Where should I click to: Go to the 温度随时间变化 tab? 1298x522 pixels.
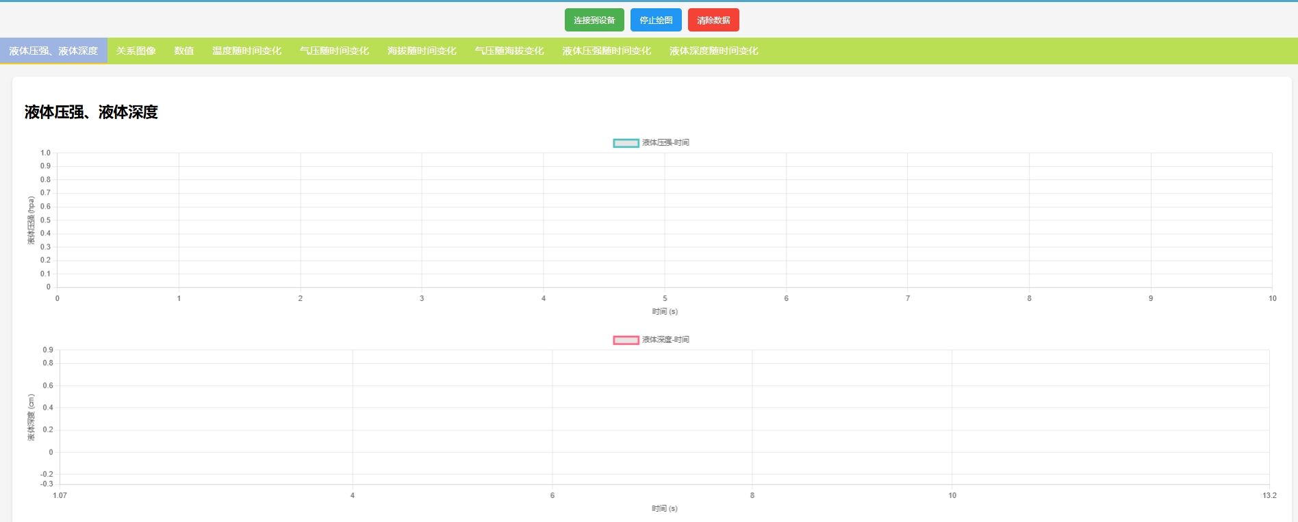point(246,51)
